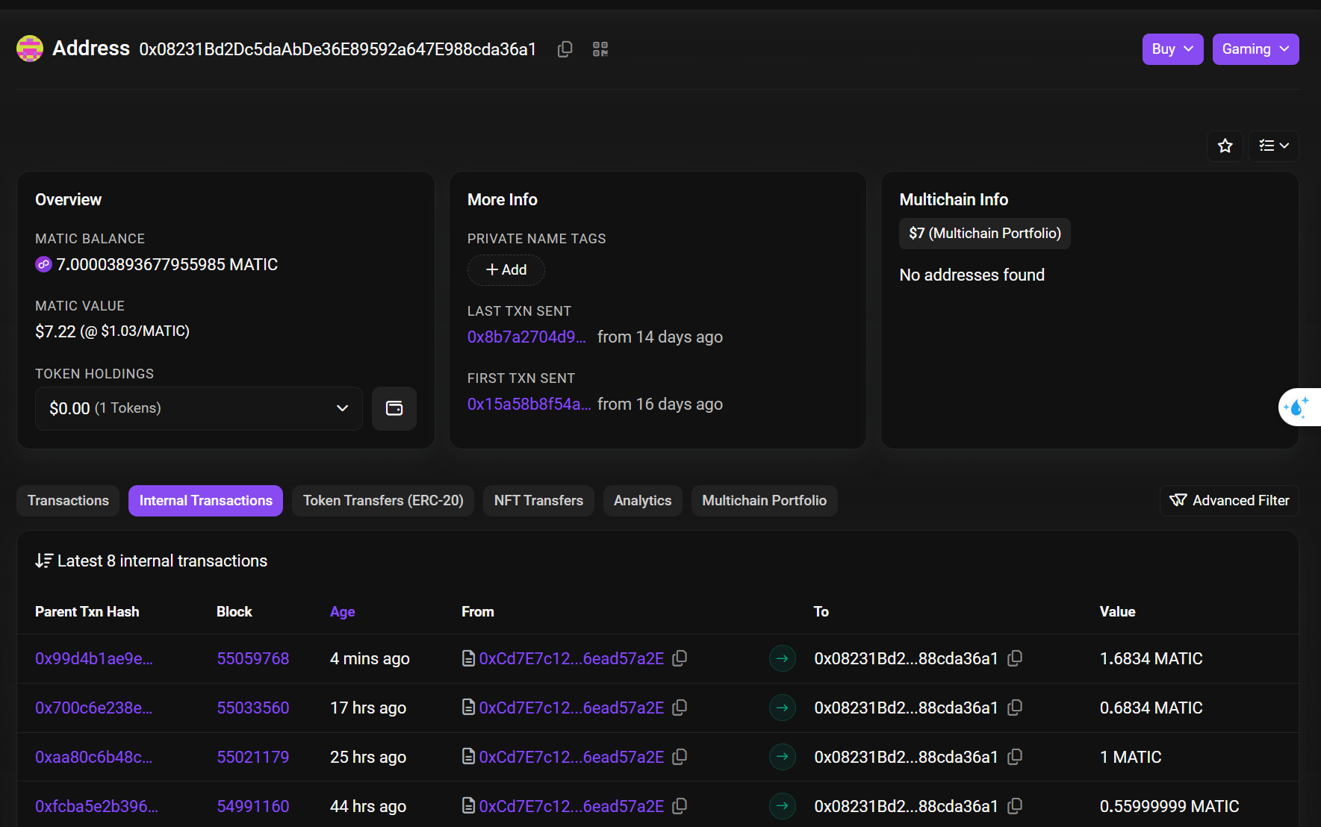Click the MATIC token icon beside the balance
1321x827 pixels.
coord(43,264)
